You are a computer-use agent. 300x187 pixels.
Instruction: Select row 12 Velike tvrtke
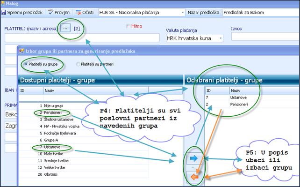click(x=84, y=168)
